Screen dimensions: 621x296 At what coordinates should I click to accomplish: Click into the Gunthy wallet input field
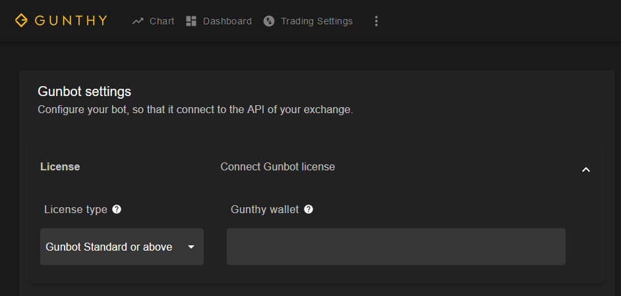(396, 247)
